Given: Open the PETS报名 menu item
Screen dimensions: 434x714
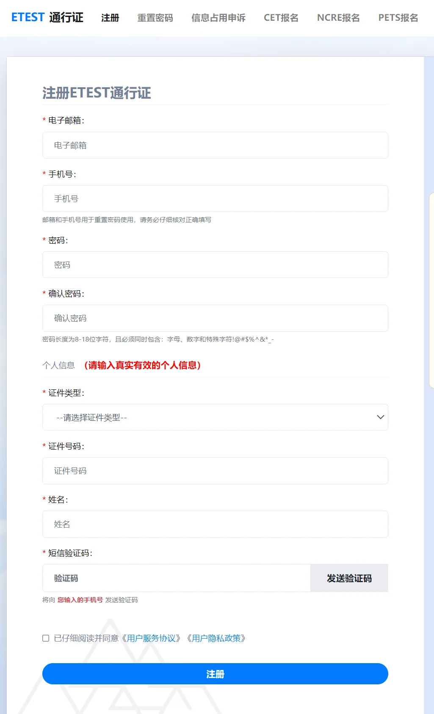Looking at the screenshot, I should pos(398,18).
